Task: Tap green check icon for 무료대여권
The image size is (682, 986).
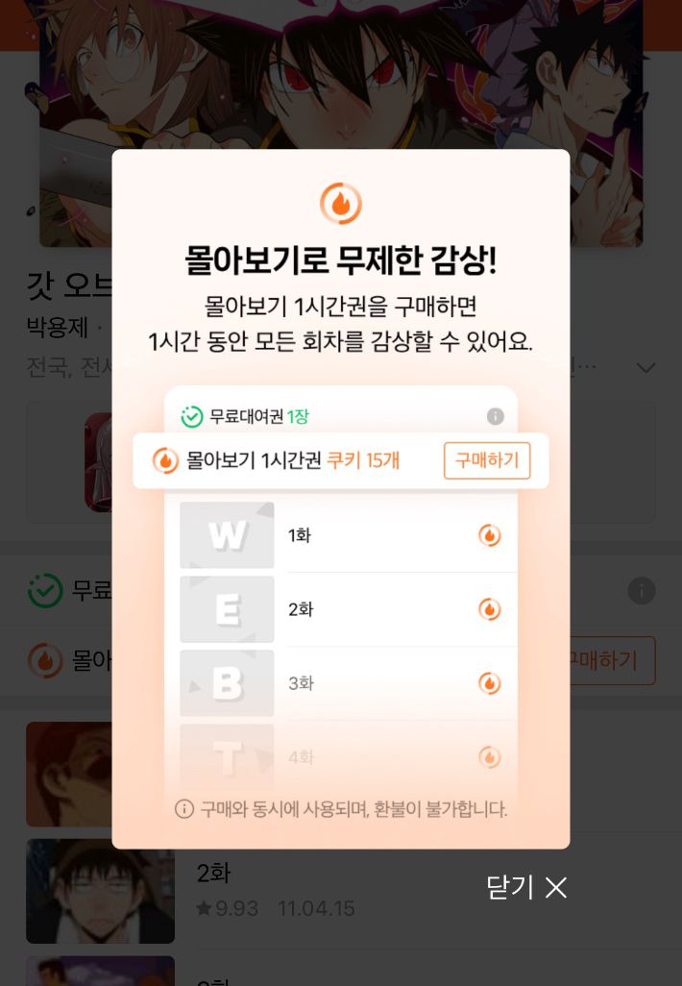Action: (x=192, y=416)
